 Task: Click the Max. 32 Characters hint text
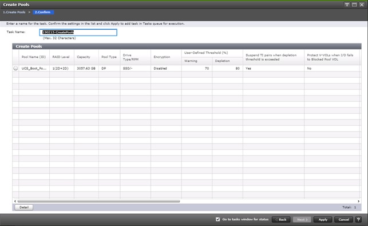(x=59, y=38)
